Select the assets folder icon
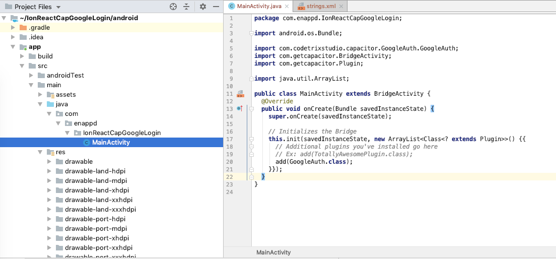This screenshot has height=259, width=556. click(x=50, y=95)
